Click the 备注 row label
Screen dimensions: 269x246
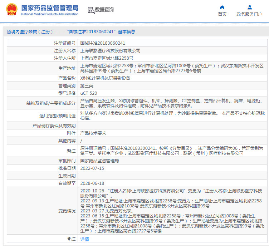(x=71, y=151)
